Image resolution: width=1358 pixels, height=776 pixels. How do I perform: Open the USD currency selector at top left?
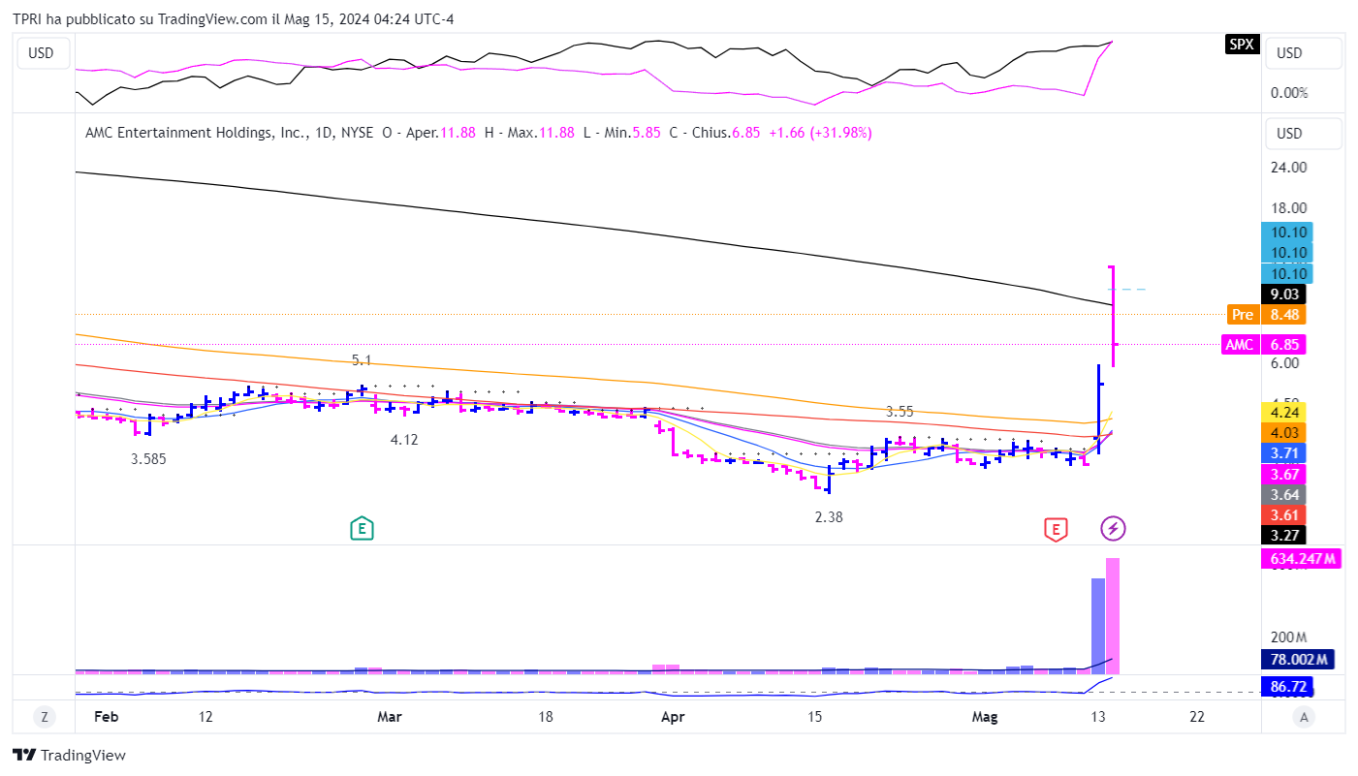click(41, 53)
